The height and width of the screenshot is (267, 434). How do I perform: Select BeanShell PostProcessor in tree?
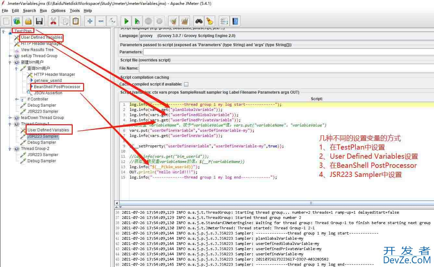coord(57,87)
